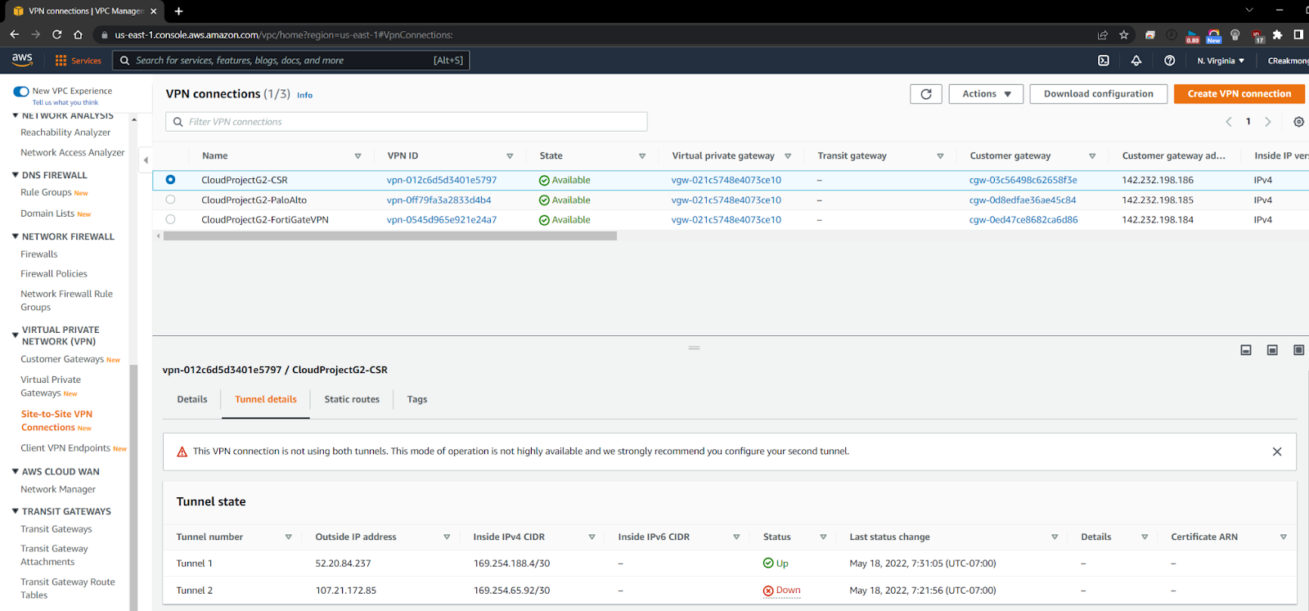
Task: Switch to the Static routes tab
Action: coord(352,399)
